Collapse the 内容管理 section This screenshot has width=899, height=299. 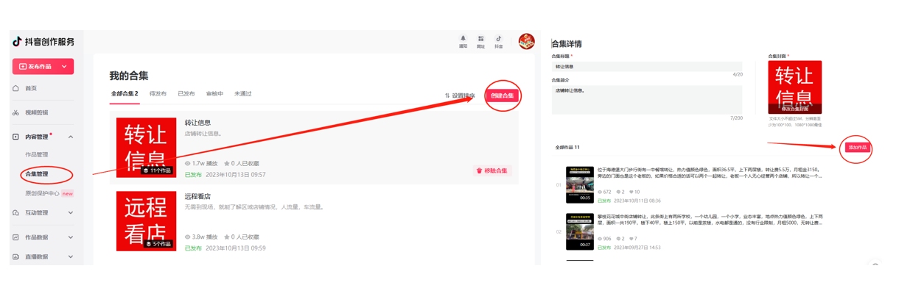71,137
